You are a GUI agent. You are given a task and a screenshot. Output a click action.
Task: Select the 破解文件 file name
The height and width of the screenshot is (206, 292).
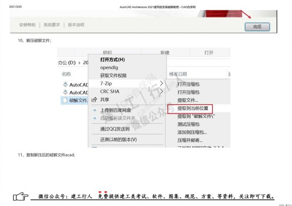click(x=79, y=100)
